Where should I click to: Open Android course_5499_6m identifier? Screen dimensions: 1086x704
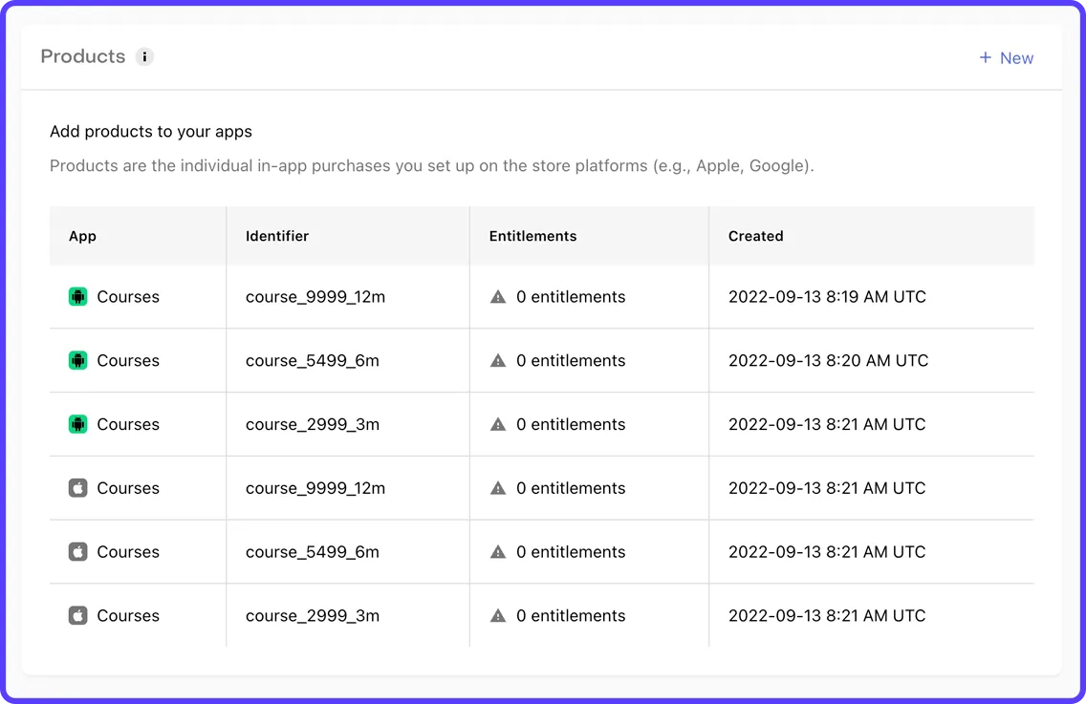click(313, 361)
